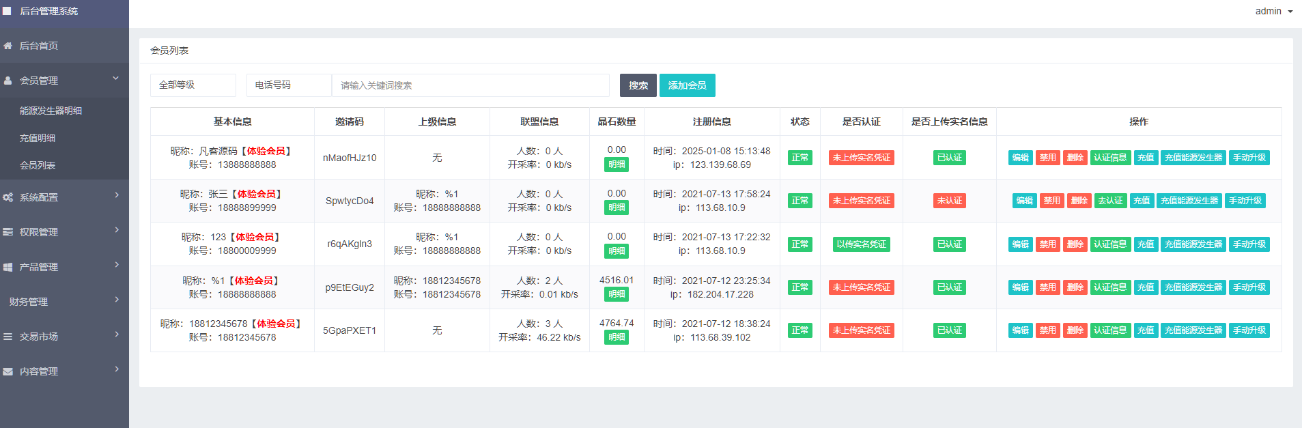Open the admin user dropdown menu

tap(1273, 11)
